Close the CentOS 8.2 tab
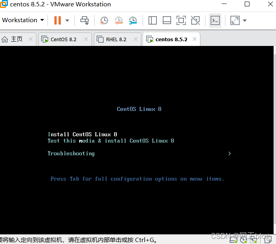Viewport: 276px width, 244px height. [86, 39]
